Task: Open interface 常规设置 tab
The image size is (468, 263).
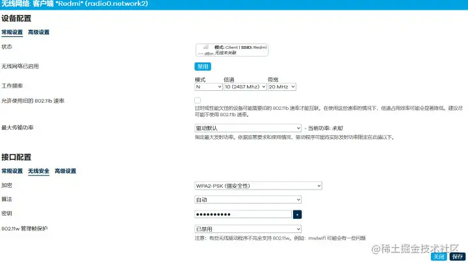Action: tap(12, 171)
